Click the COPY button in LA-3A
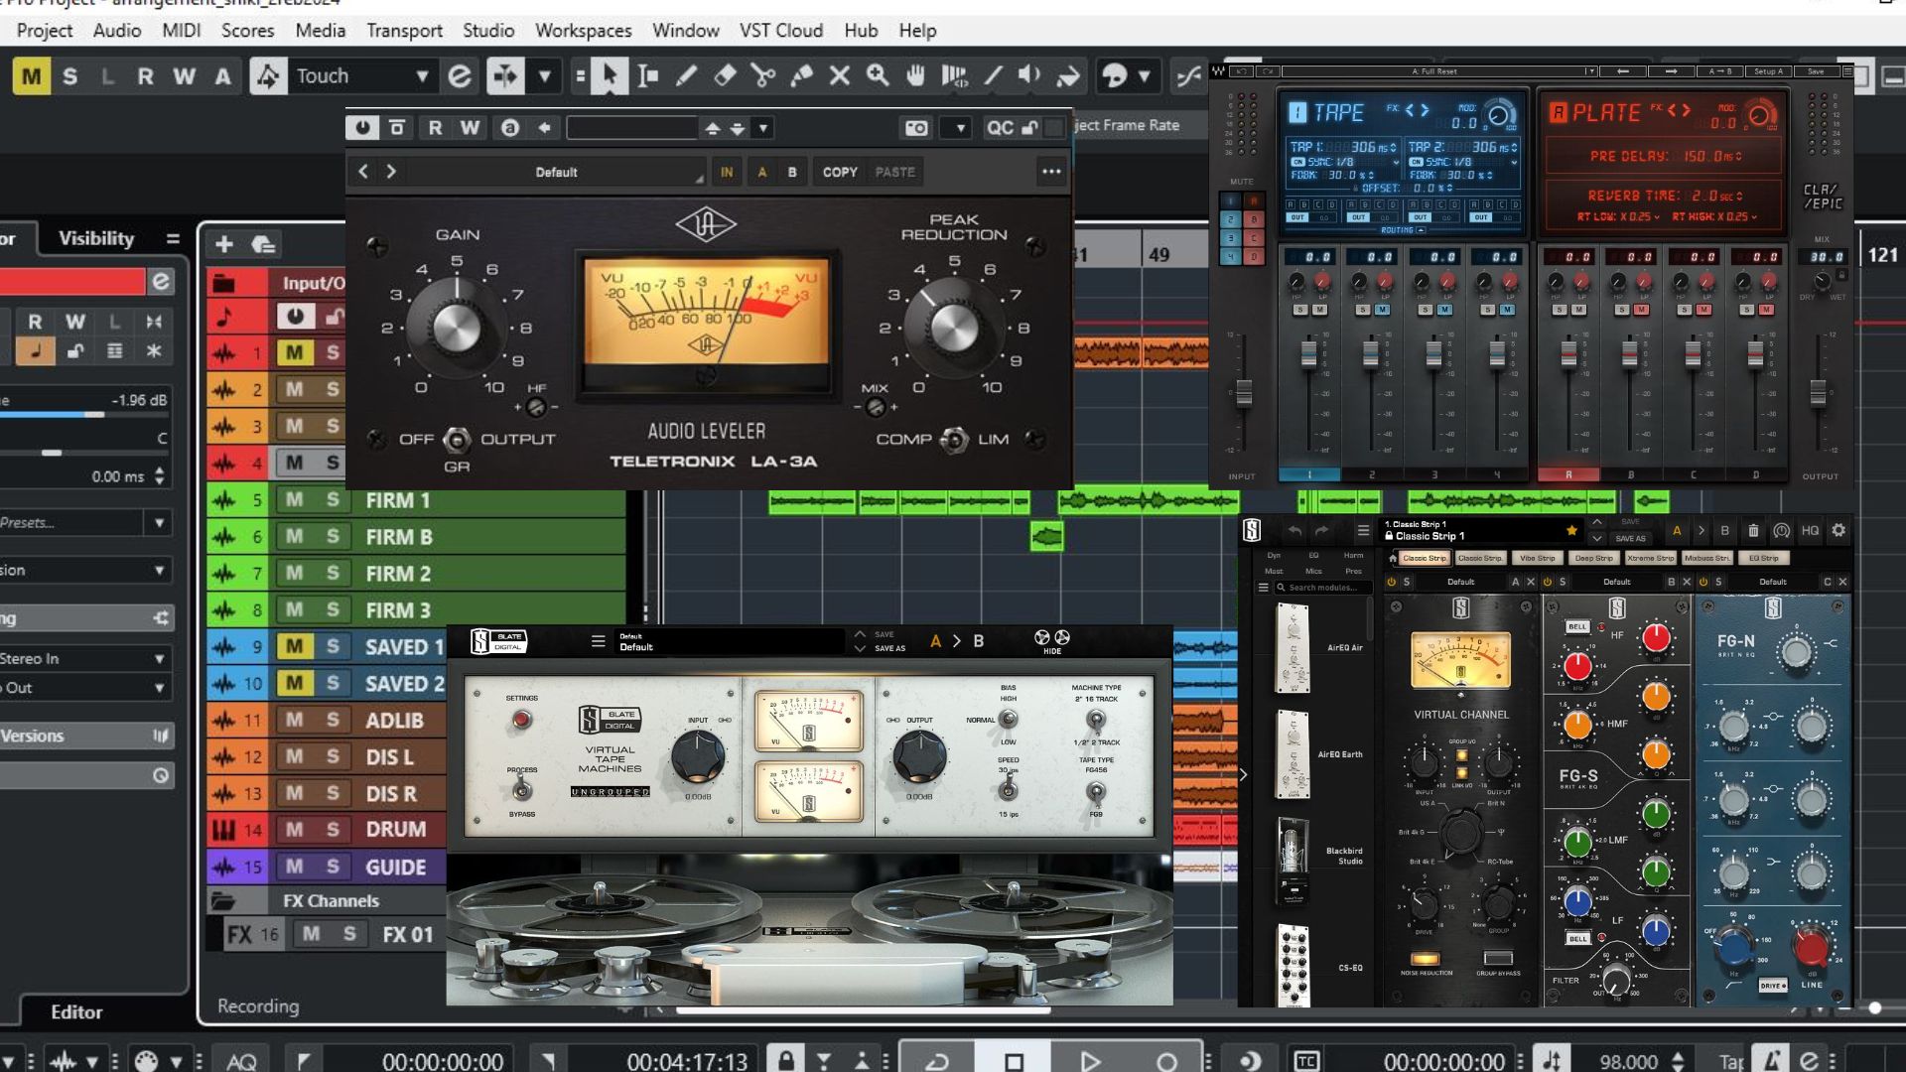The image size is (1906, 1072). 840,173
